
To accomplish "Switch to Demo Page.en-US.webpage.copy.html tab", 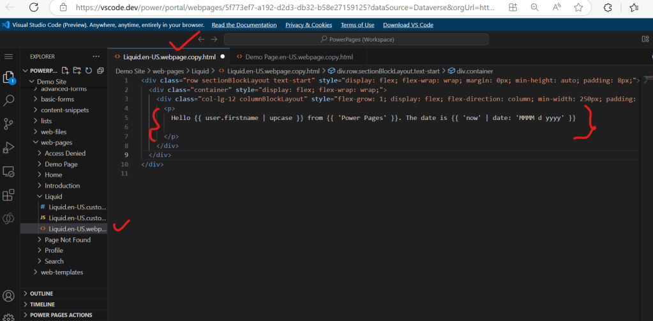I will pyautogui.click(x=298, y=57).
